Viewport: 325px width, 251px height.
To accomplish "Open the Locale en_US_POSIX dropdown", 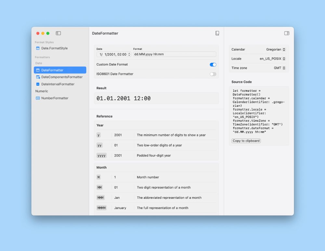I will [273, 59].
